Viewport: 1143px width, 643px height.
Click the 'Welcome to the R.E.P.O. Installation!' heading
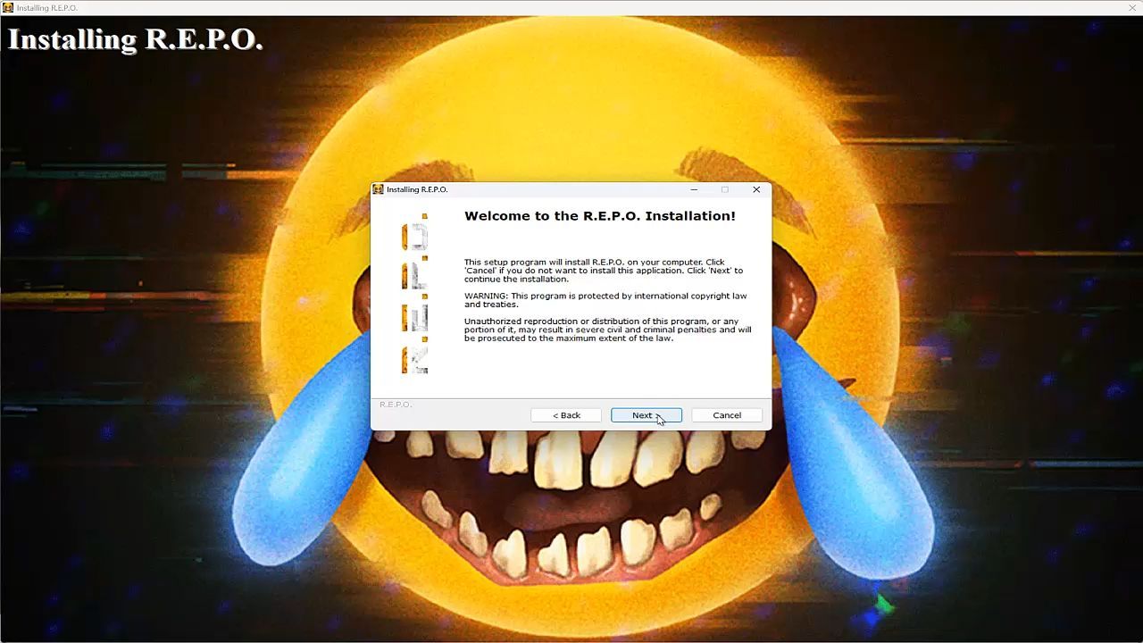[600, 216]
